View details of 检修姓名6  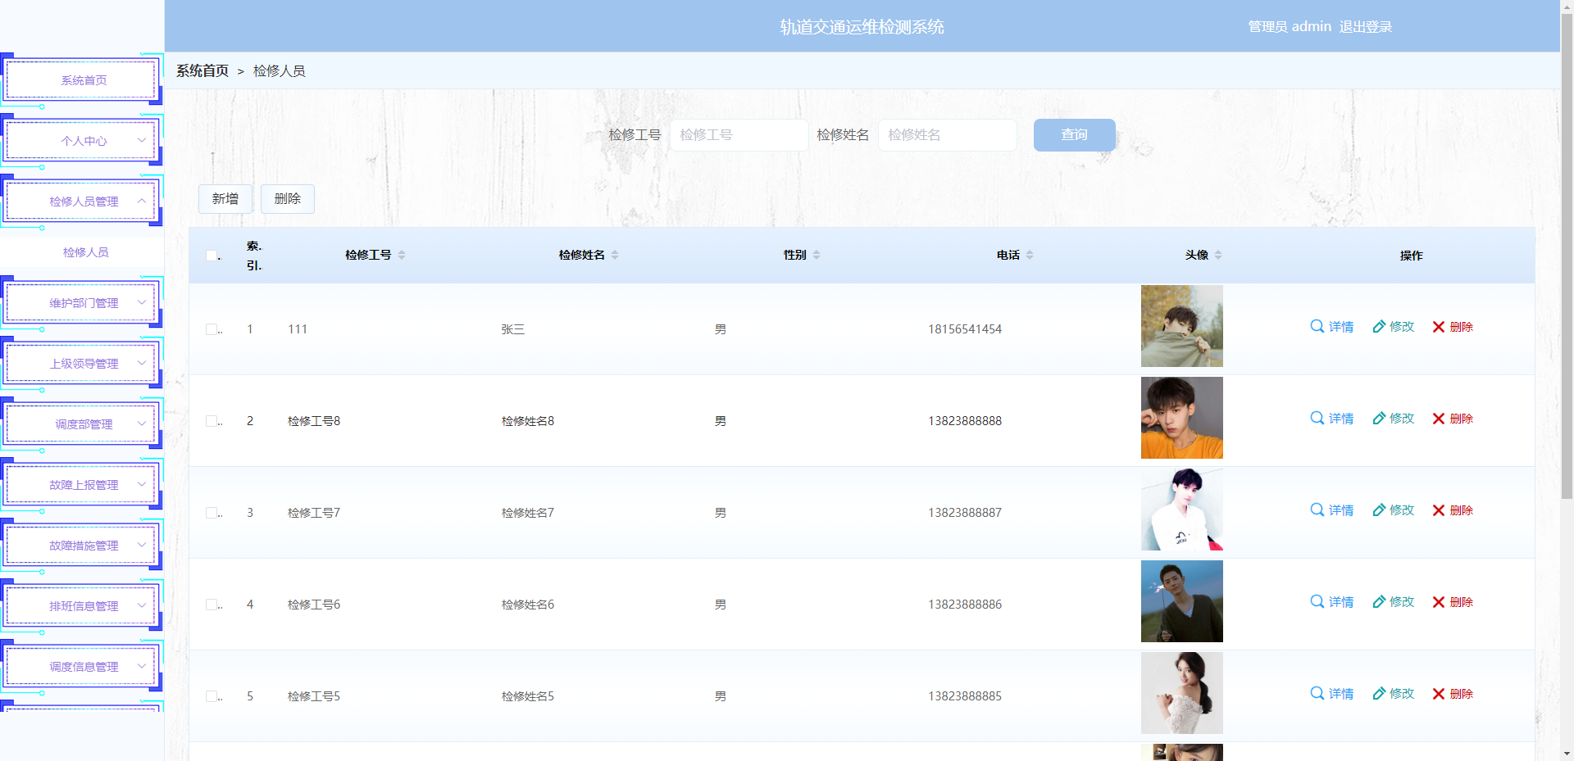[1332, 602]
